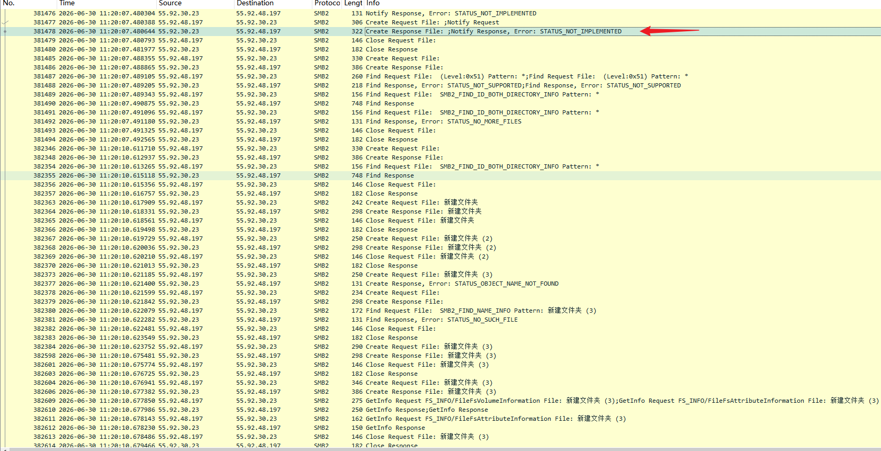Select packet 382370 Close Response

pyautogui.click(x=440, y=266)
